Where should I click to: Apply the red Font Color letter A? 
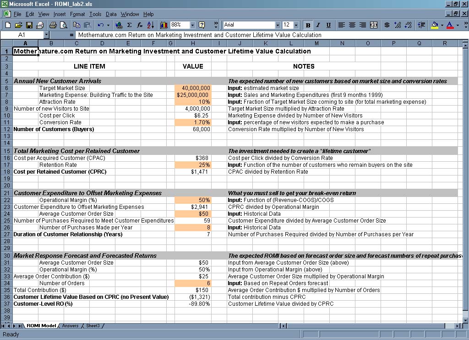(450, 25)
